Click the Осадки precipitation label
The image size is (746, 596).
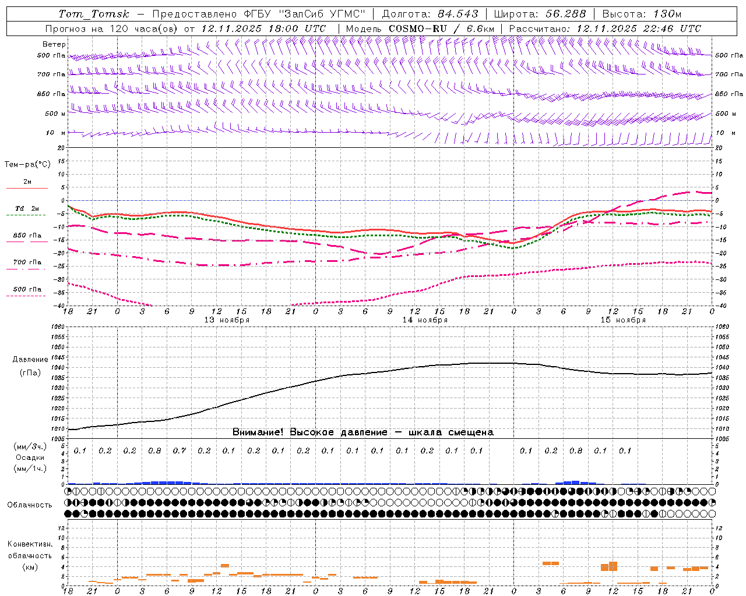[x=30, y=457]
